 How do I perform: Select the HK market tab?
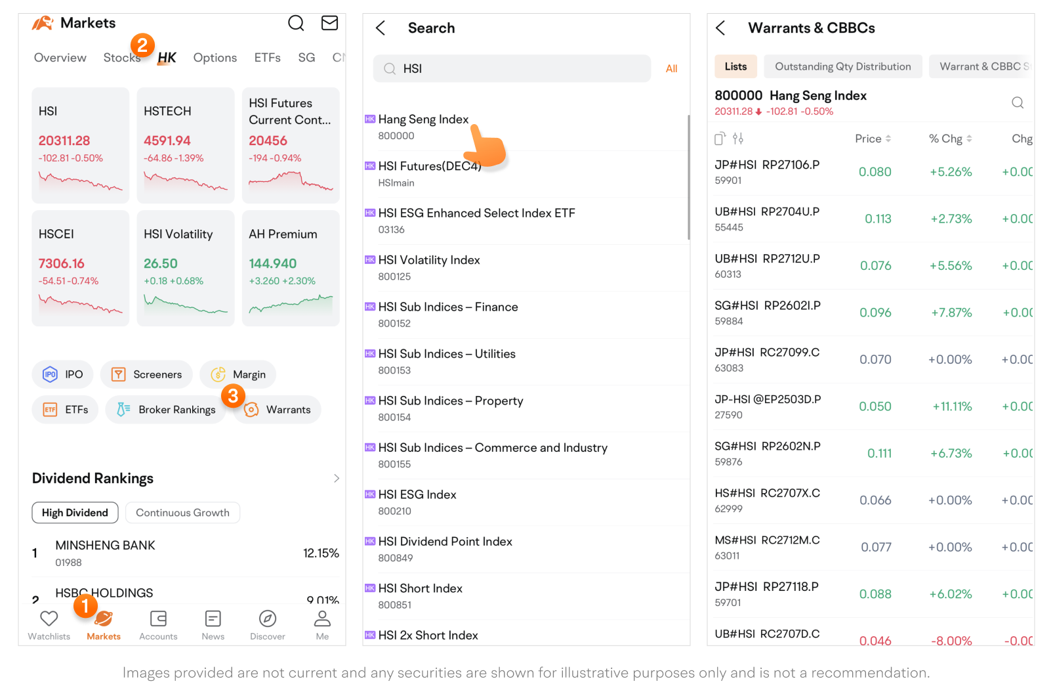point(167,58)
